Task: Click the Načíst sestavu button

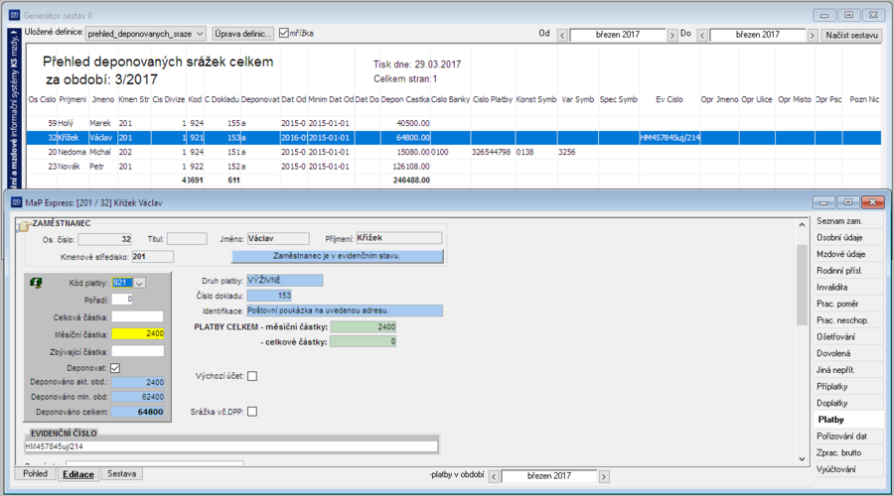Action: (851, 36)
